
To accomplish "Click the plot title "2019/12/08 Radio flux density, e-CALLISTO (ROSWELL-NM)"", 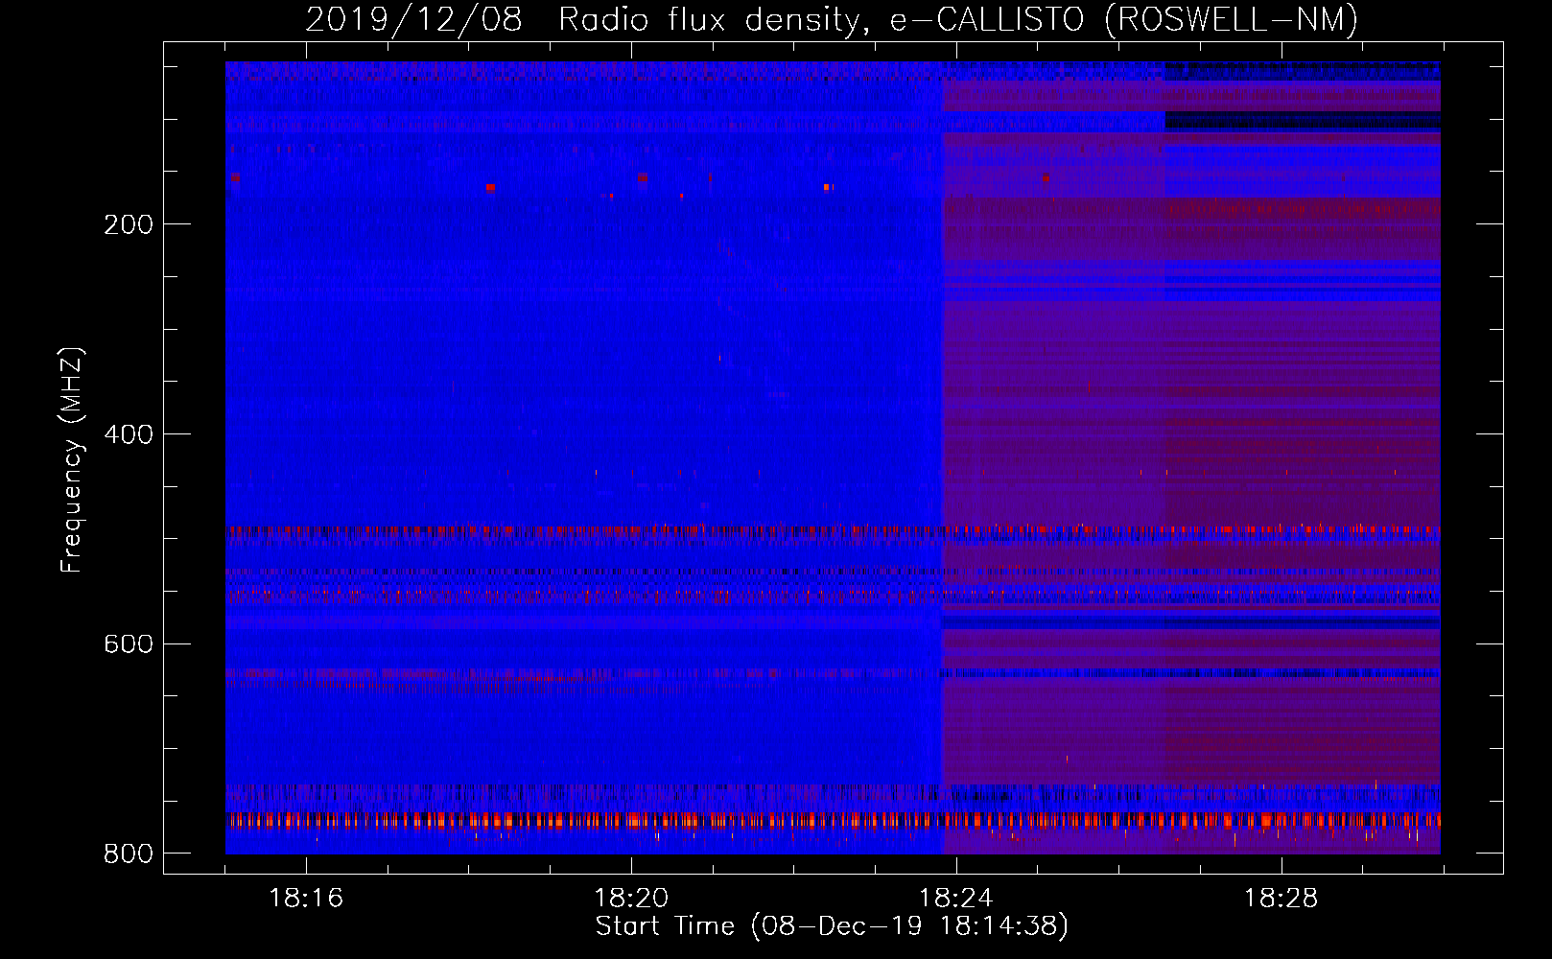I will click(x=832, y=20).
